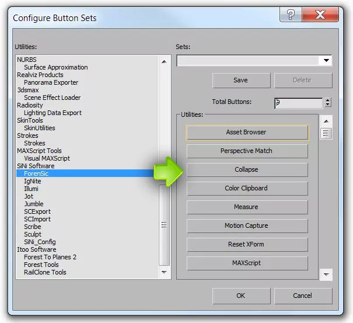Increase Total Buttons with spinner arrows
The width and height of the screenshot is (353, 323).
point(327,100)
